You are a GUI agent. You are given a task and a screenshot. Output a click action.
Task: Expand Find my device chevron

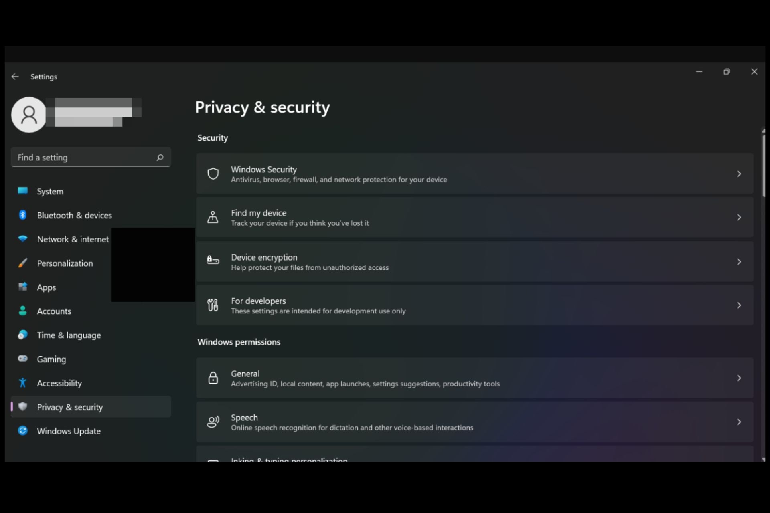point(739,217)
